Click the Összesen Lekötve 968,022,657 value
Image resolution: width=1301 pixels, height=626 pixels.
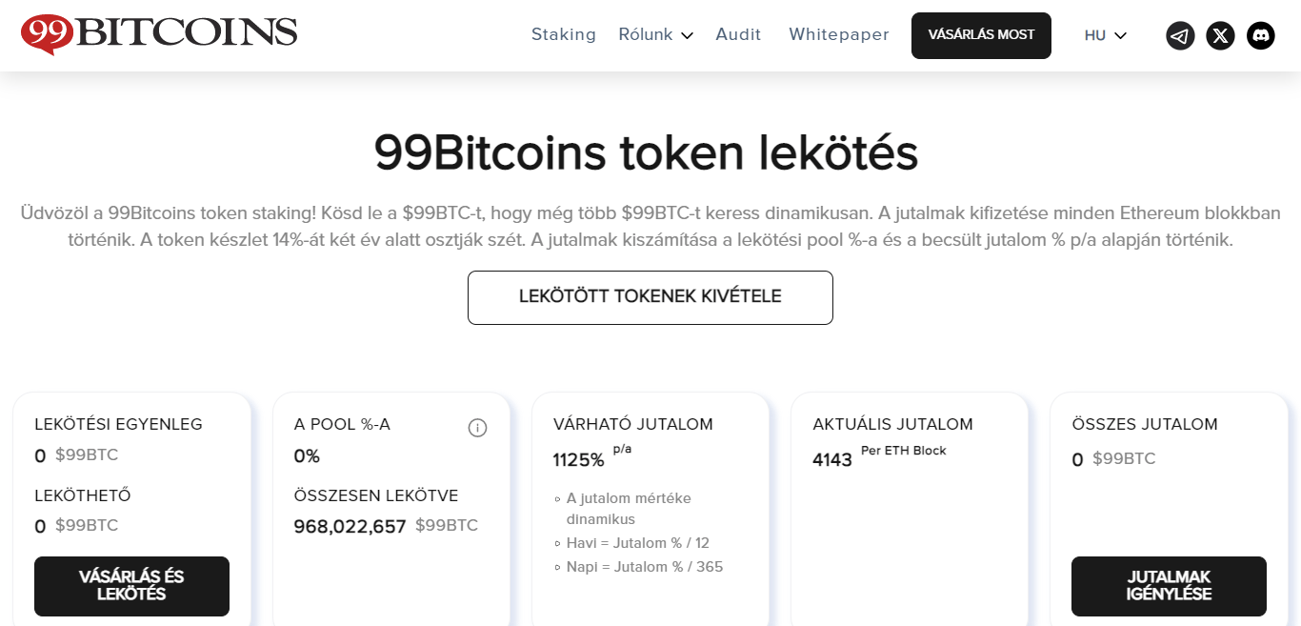(x=350, y=527)
